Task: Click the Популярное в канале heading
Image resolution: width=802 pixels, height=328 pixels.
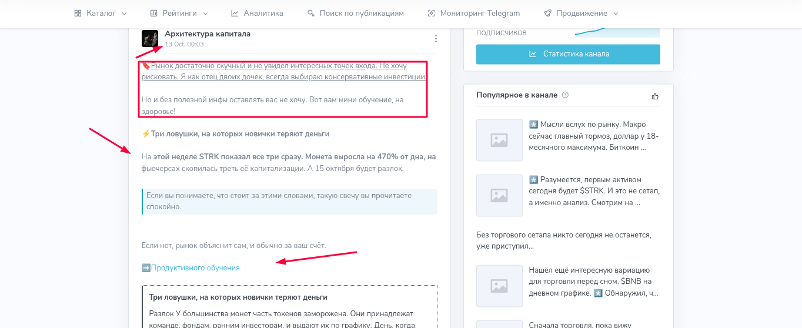Action: coord(517,95)
